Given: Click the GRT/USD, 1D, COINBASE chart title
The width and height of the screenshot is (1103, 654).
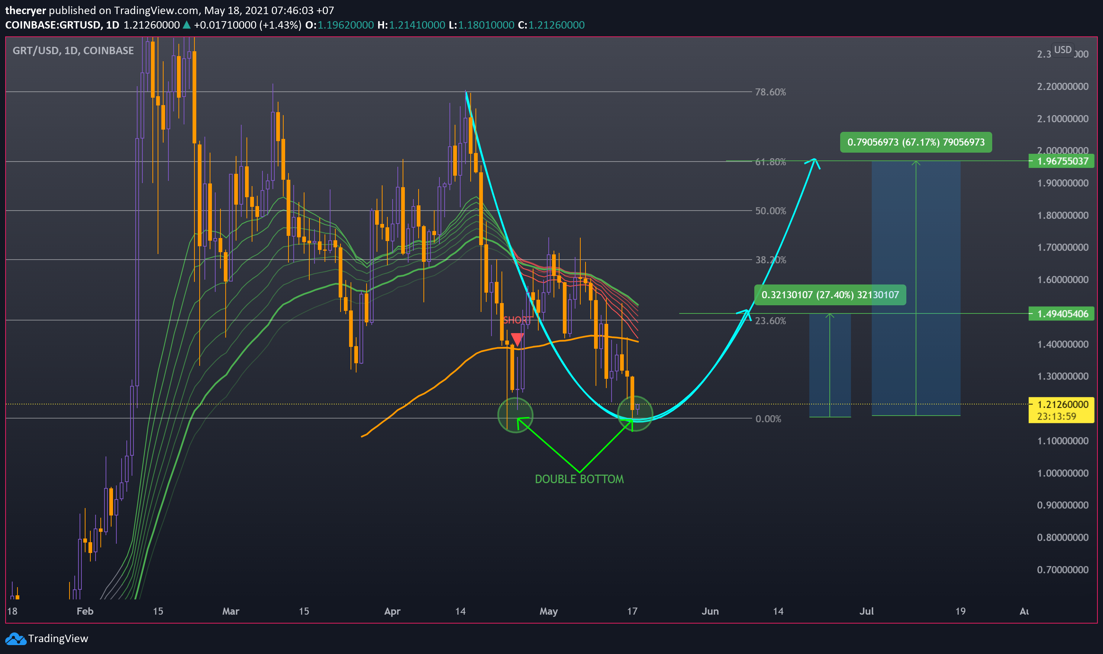Looking at the screenshot, I should coord(73,51).
